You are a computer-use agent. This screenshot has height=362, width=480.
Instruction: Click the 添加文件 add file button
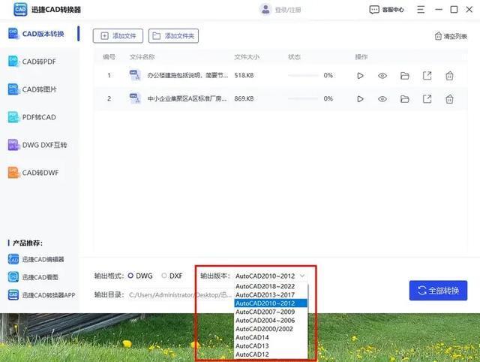[118, 36]
